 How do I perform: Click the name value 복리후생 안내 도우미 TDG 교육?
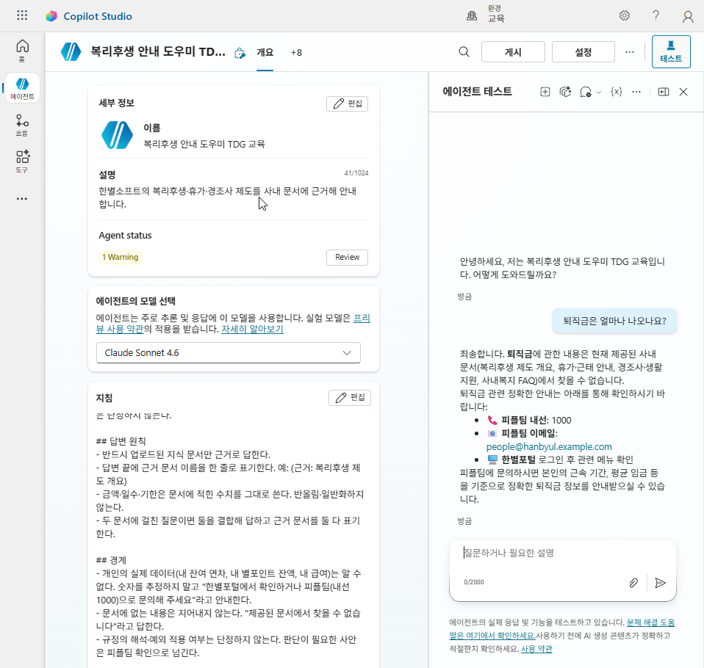(x=204, y=144)
